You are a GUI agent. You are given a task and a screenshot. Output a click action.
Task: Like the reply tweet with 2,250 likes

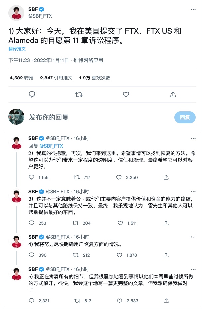click(x=119, y=177)
